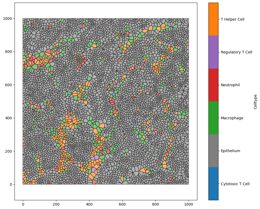Select the "Cytotoxic T Cell" legend label
The height and width of the screenshot is (209, 260).
(x=235, y=184)
